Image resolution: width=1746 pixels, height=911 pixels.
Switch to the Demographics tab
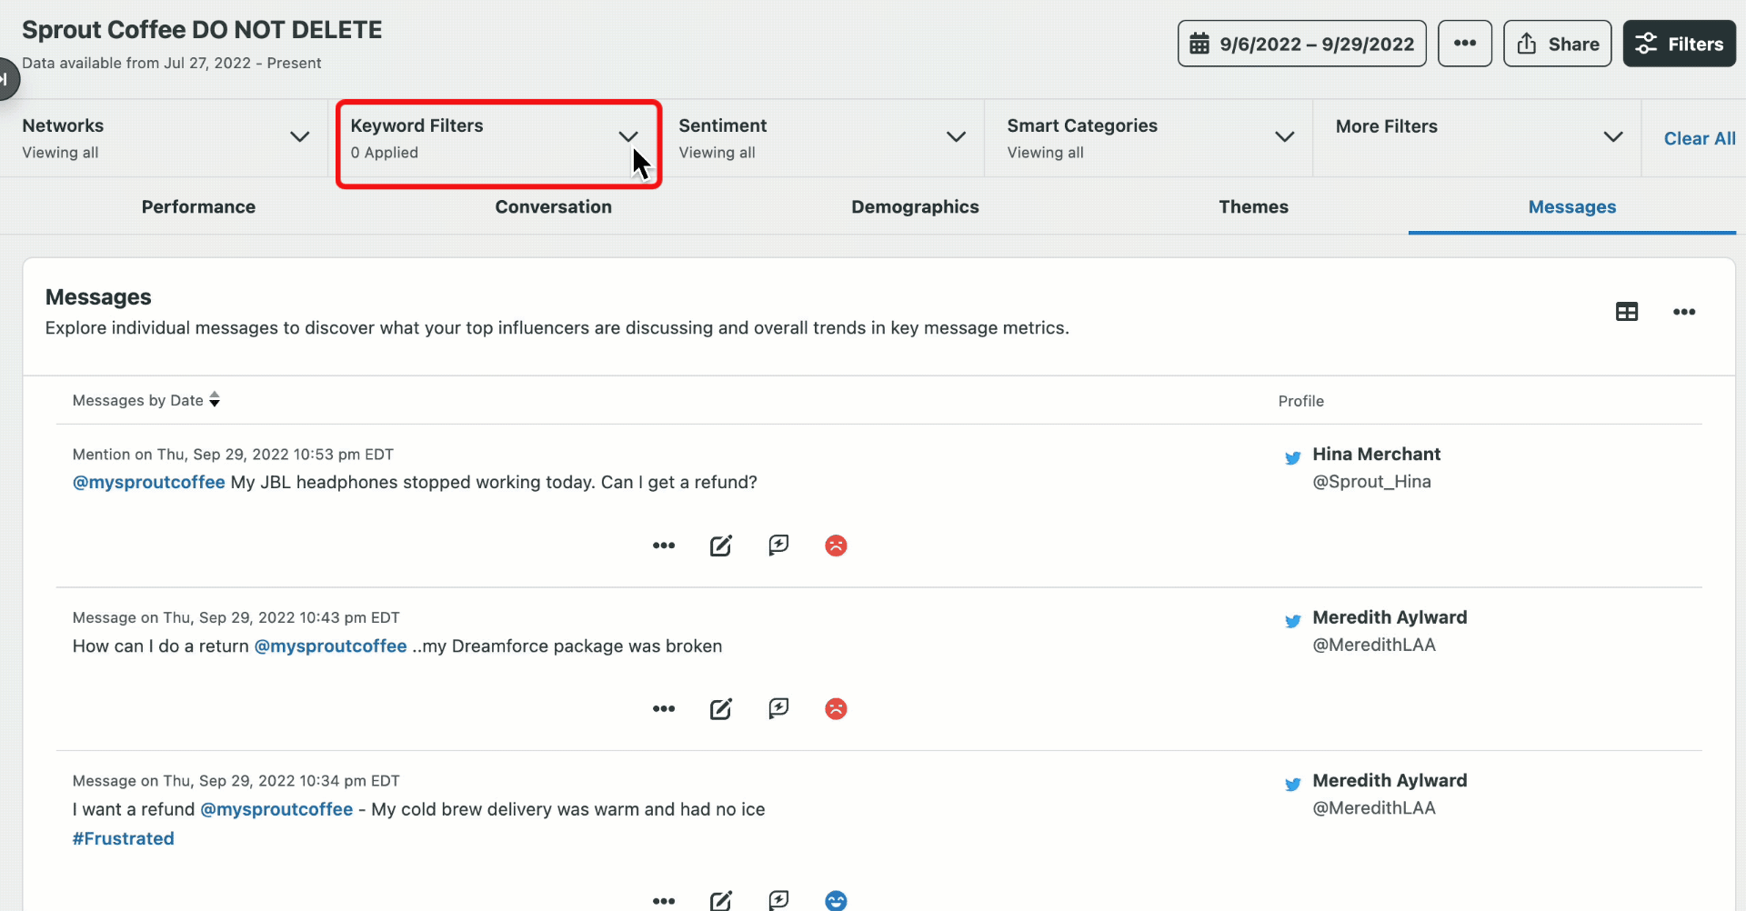[x=915, y=206]
